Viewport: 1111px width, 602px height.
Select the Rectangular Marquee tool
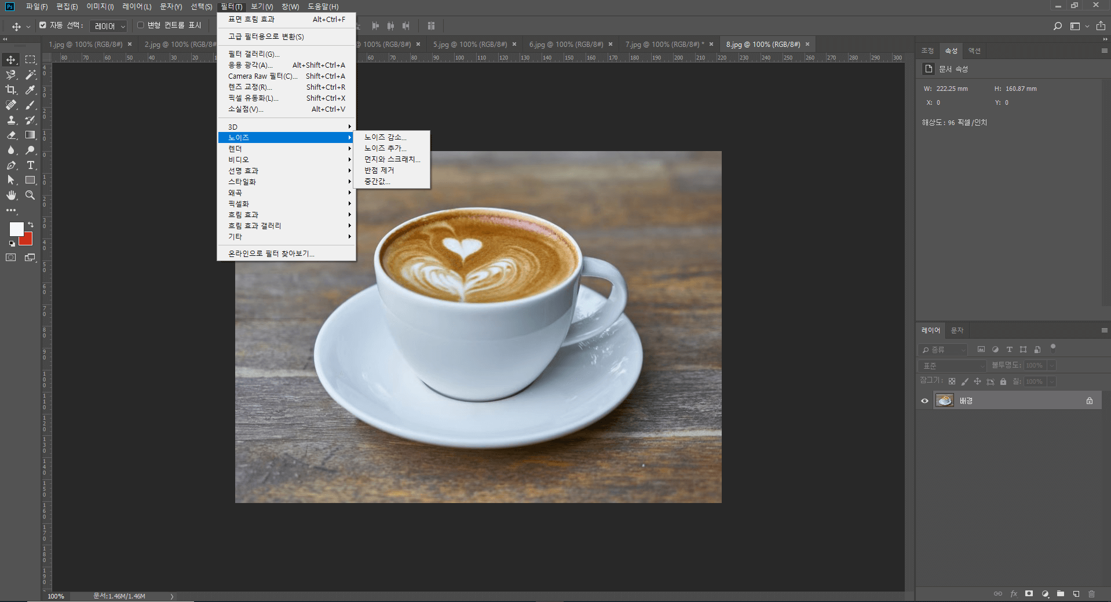(x=30, y=60)
